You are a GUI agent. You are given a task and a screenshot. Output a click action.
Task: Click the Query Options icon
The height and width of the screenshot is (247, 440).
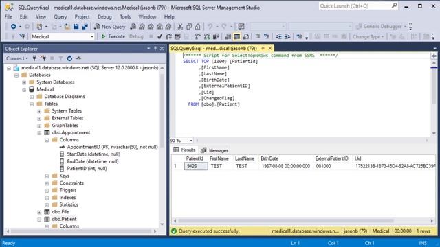pos(177,36)
